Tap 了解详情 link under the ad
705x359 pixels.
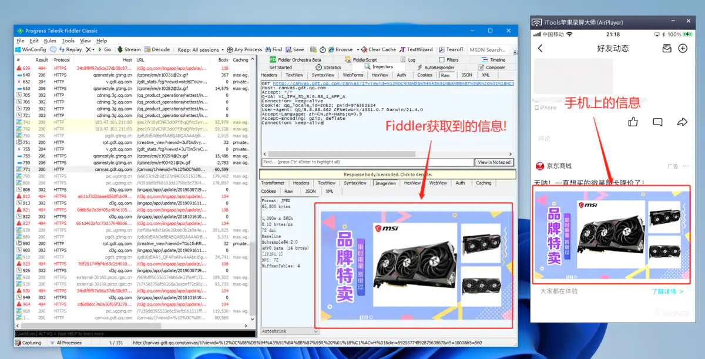click(668, 291)
